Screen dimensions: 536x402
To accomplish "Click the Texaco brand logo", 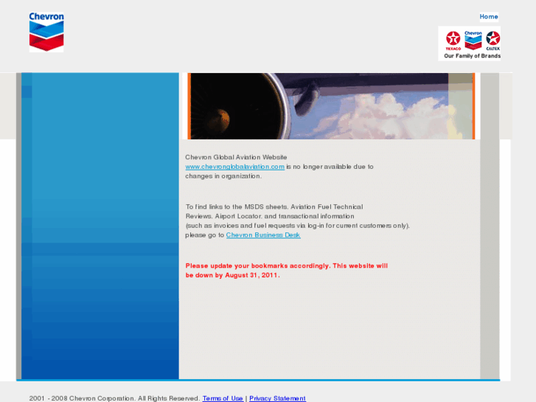I will pos(453,41).
